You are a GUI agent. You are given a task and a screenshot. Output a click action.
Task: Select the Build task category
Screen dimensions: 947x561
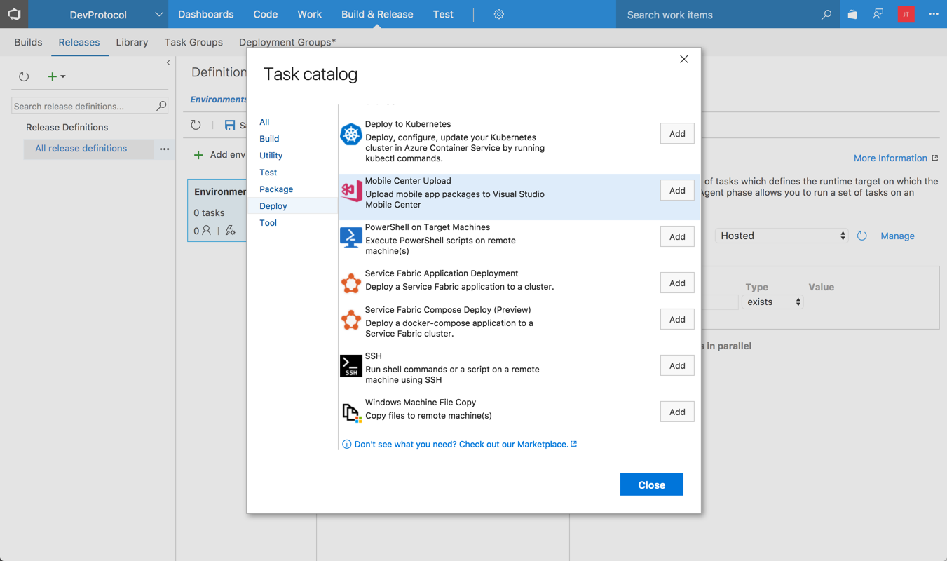pos(269,139)
